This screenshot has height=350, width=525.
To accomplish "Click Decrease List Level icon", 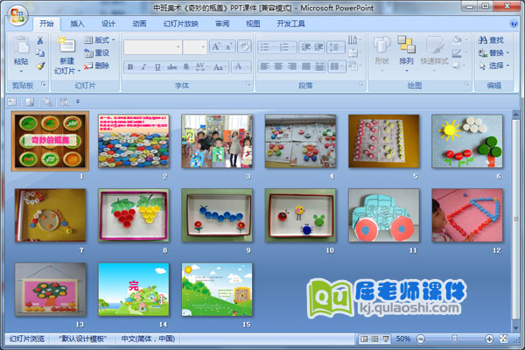I will click(x=305, y=47).
